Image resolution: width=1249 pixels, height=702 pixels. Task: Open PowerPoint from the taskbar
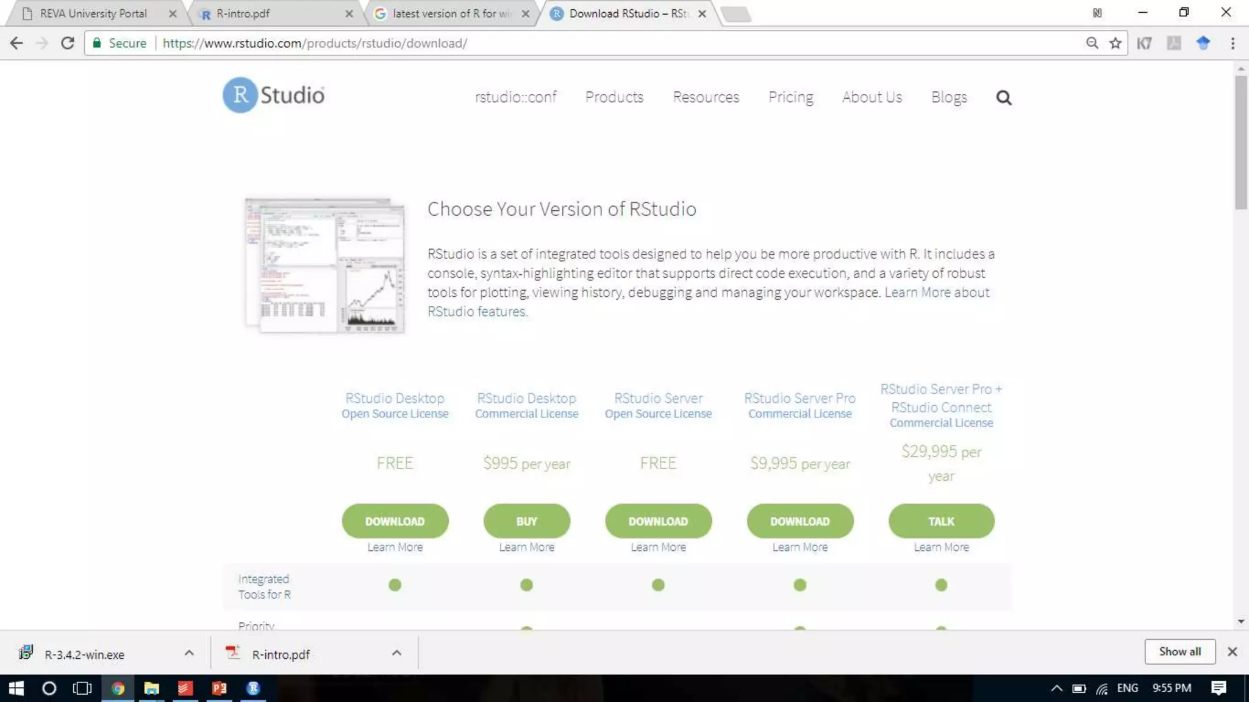click(x=219, y=688)
